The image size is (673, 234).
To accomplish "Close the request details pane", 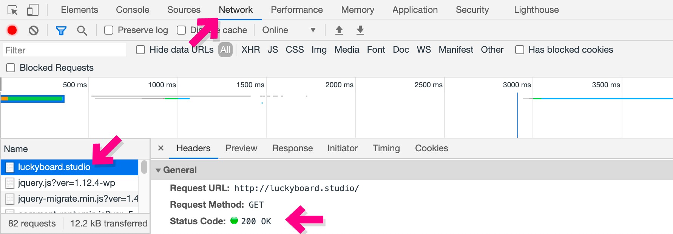I will point(161,148).
